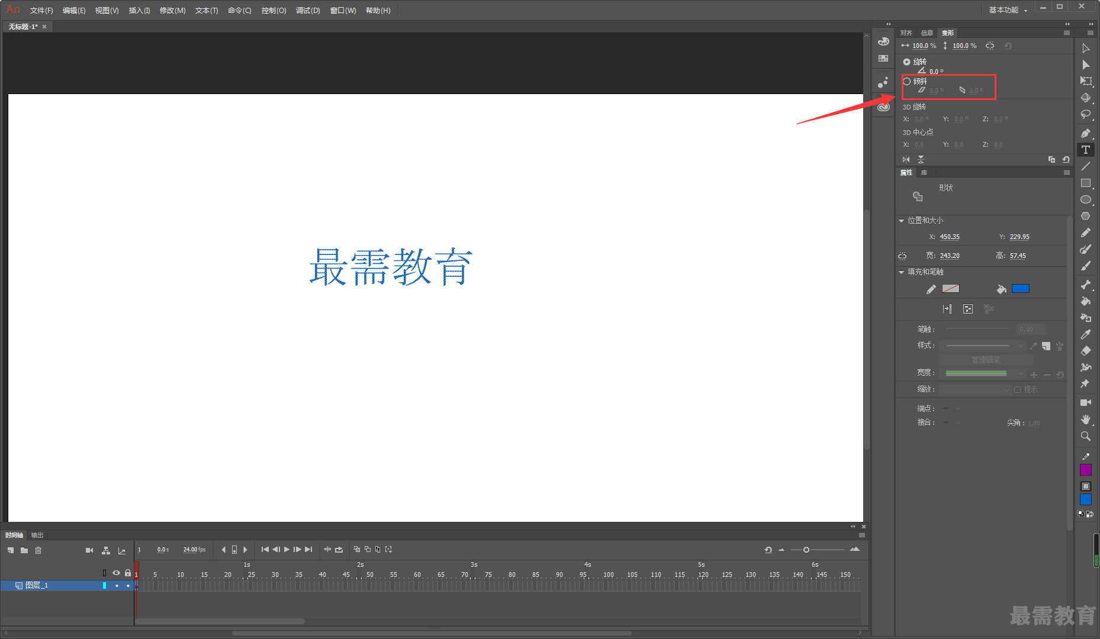Click the delete layer trash icon
Image resolution: width=1100 pixels, height=639 pixels.
click(38, 551)
